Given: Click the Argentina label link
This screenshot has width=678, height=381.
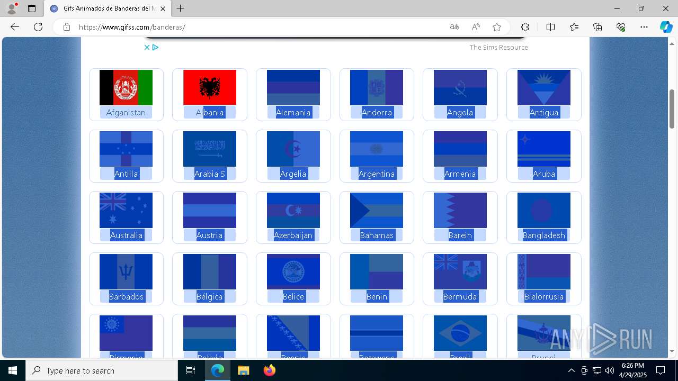Looking at the screenshot, I should 377,174.
